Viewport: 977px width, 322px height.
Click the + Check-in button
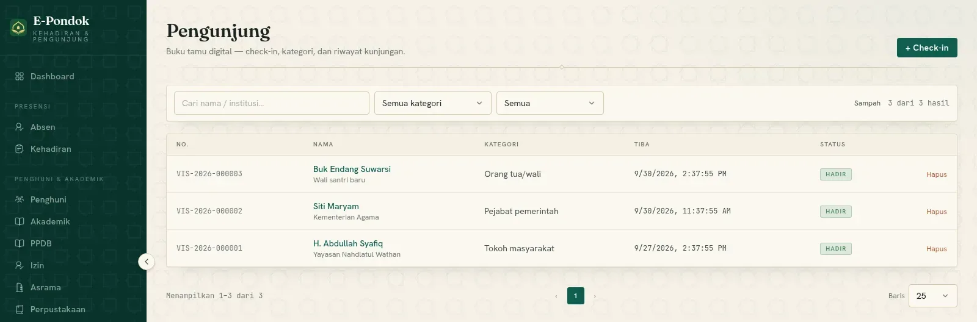[x=927, y=48]
